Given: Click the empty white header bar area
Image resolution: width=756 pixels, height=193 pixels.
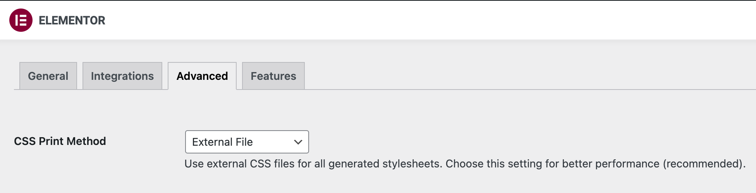Looking at the screenshot, I should 426,20.
